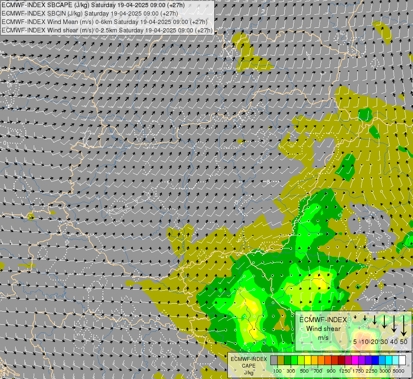Click the 30 value in shear legend
This screenshot has width=413, height=379.
[x=384, y=342]
